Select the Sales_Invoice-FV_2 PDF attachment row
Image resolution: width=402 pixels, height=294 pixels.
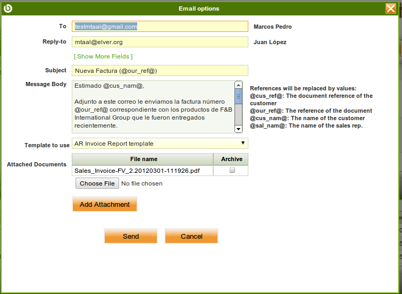(x=137, y=171)
